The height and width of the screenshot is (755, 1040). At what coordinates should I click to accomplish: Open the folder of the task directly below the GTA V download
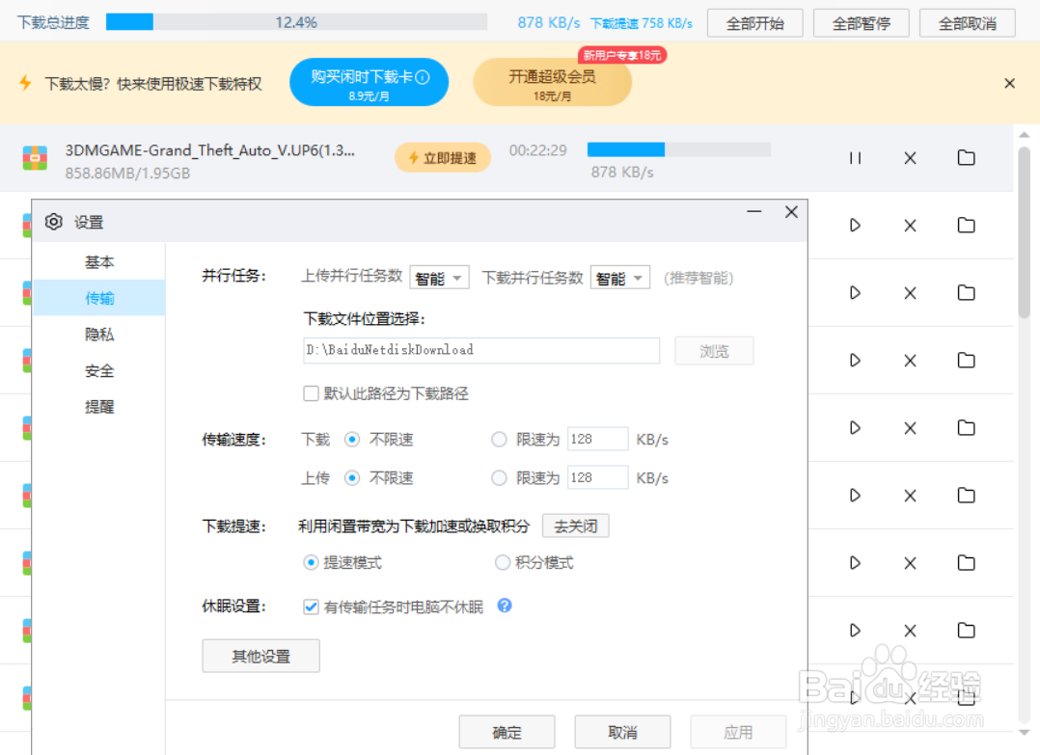967,226
